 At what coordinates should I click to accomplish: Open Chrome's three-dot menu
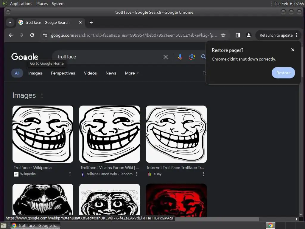pyautogui.click(x=296, y=35)
